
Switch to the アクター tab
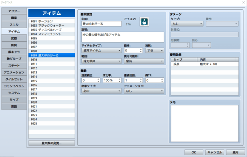tap(14, 11)
